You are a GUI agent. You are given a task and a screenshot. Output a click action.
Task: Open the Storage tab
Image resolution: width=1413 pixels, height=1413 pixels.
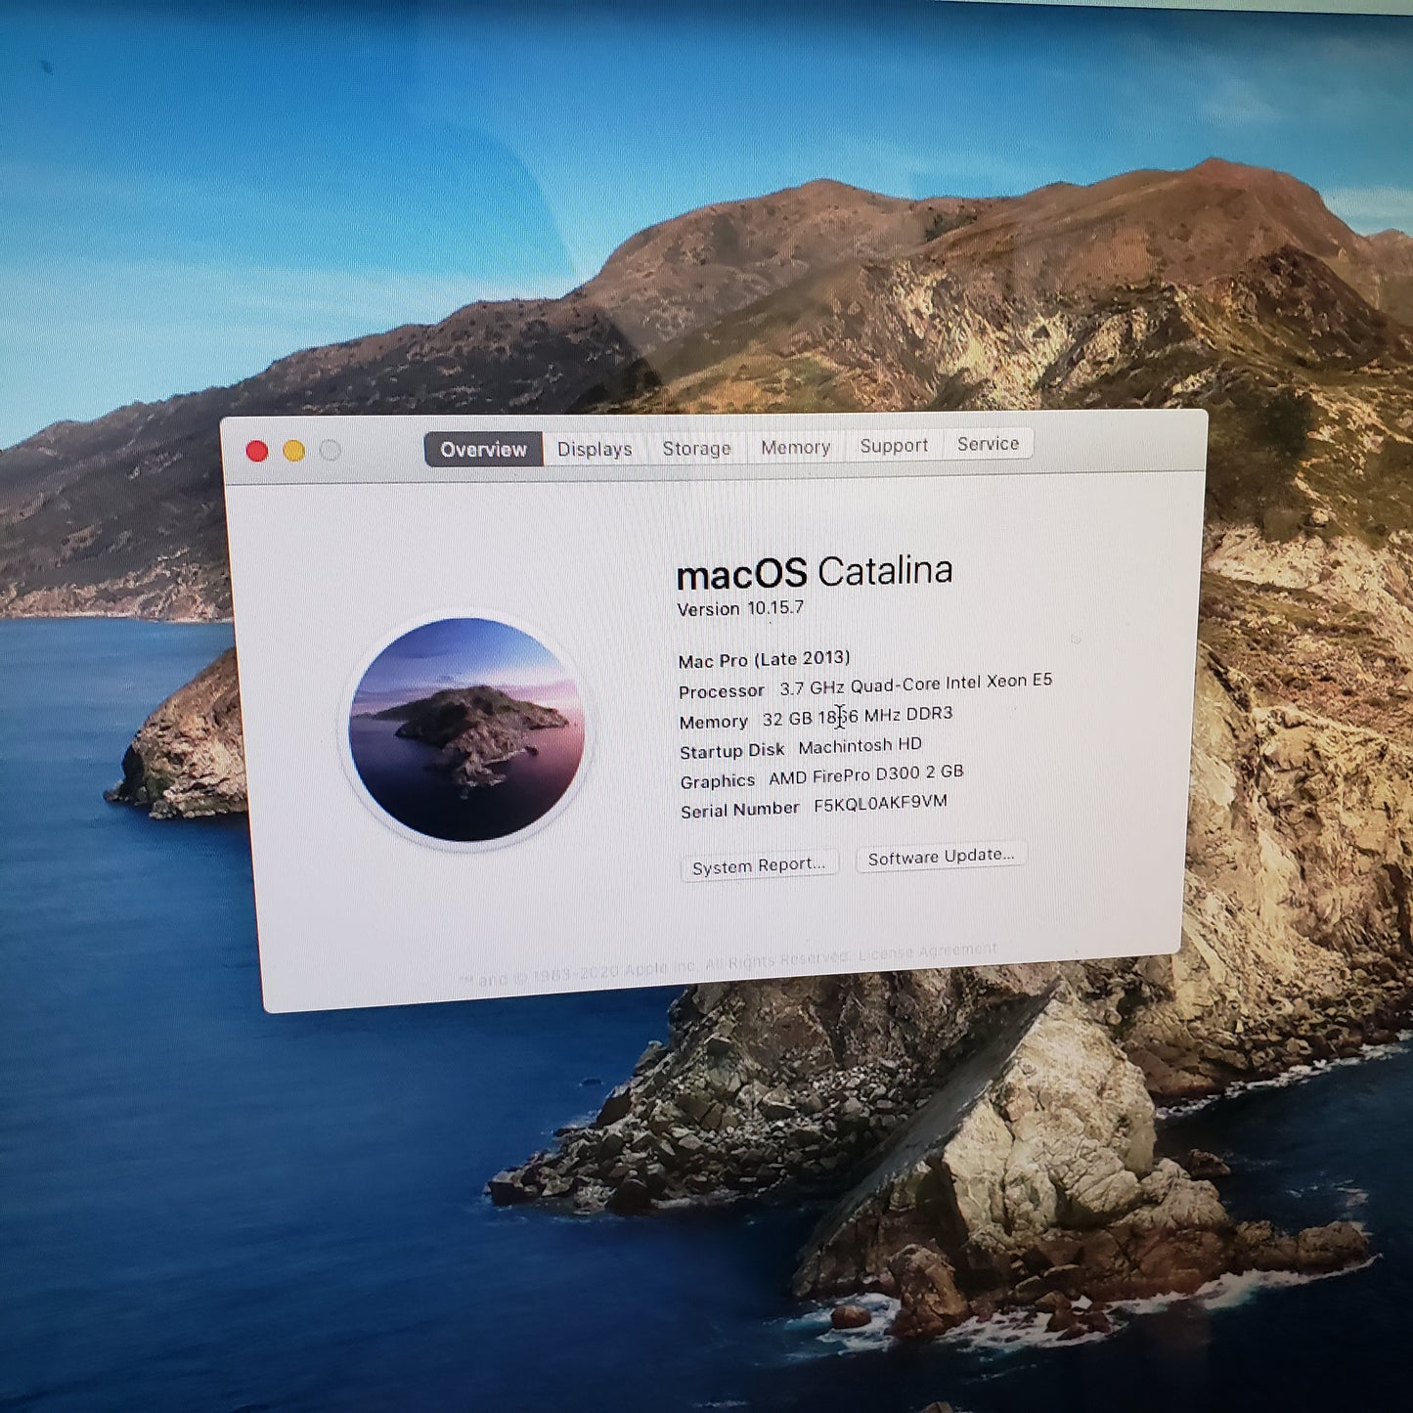click(696, 448)
